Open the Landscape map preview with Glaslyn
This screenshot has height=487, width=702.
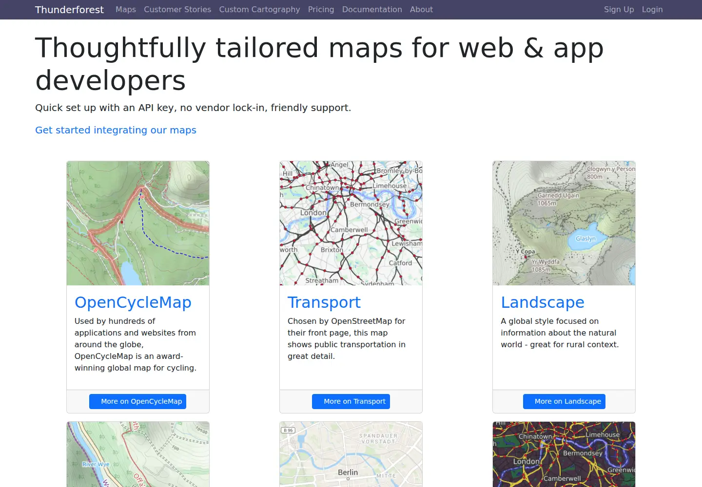click(x=564, y=223)
